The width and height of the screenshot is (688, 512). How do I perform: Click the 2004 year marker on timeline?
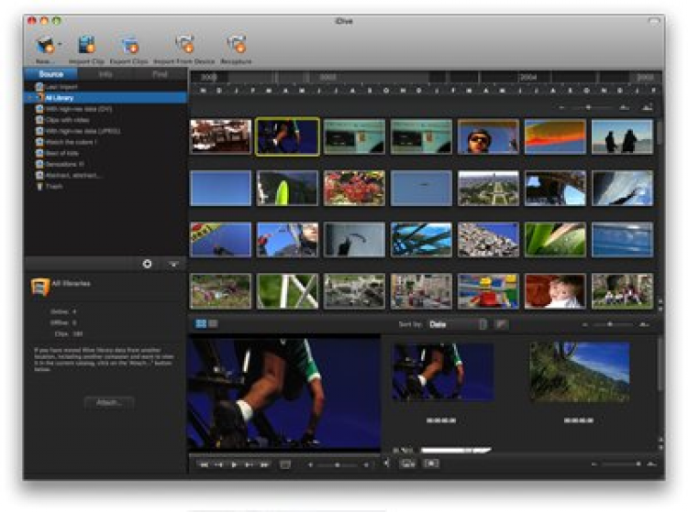point(528,77)
